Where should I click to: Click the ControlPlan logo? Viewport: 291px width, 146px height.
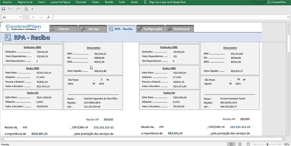[23, 28]
